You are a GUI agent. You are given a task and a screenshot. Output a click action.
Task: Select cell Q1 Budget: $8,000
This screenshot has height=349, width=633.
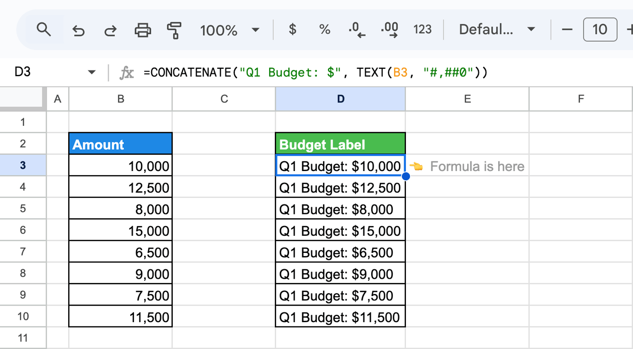341,208
